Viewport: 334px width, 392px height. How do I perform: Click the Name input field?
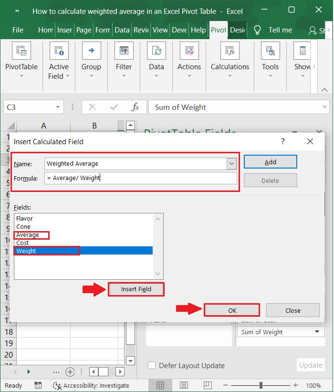pos(136,164)
